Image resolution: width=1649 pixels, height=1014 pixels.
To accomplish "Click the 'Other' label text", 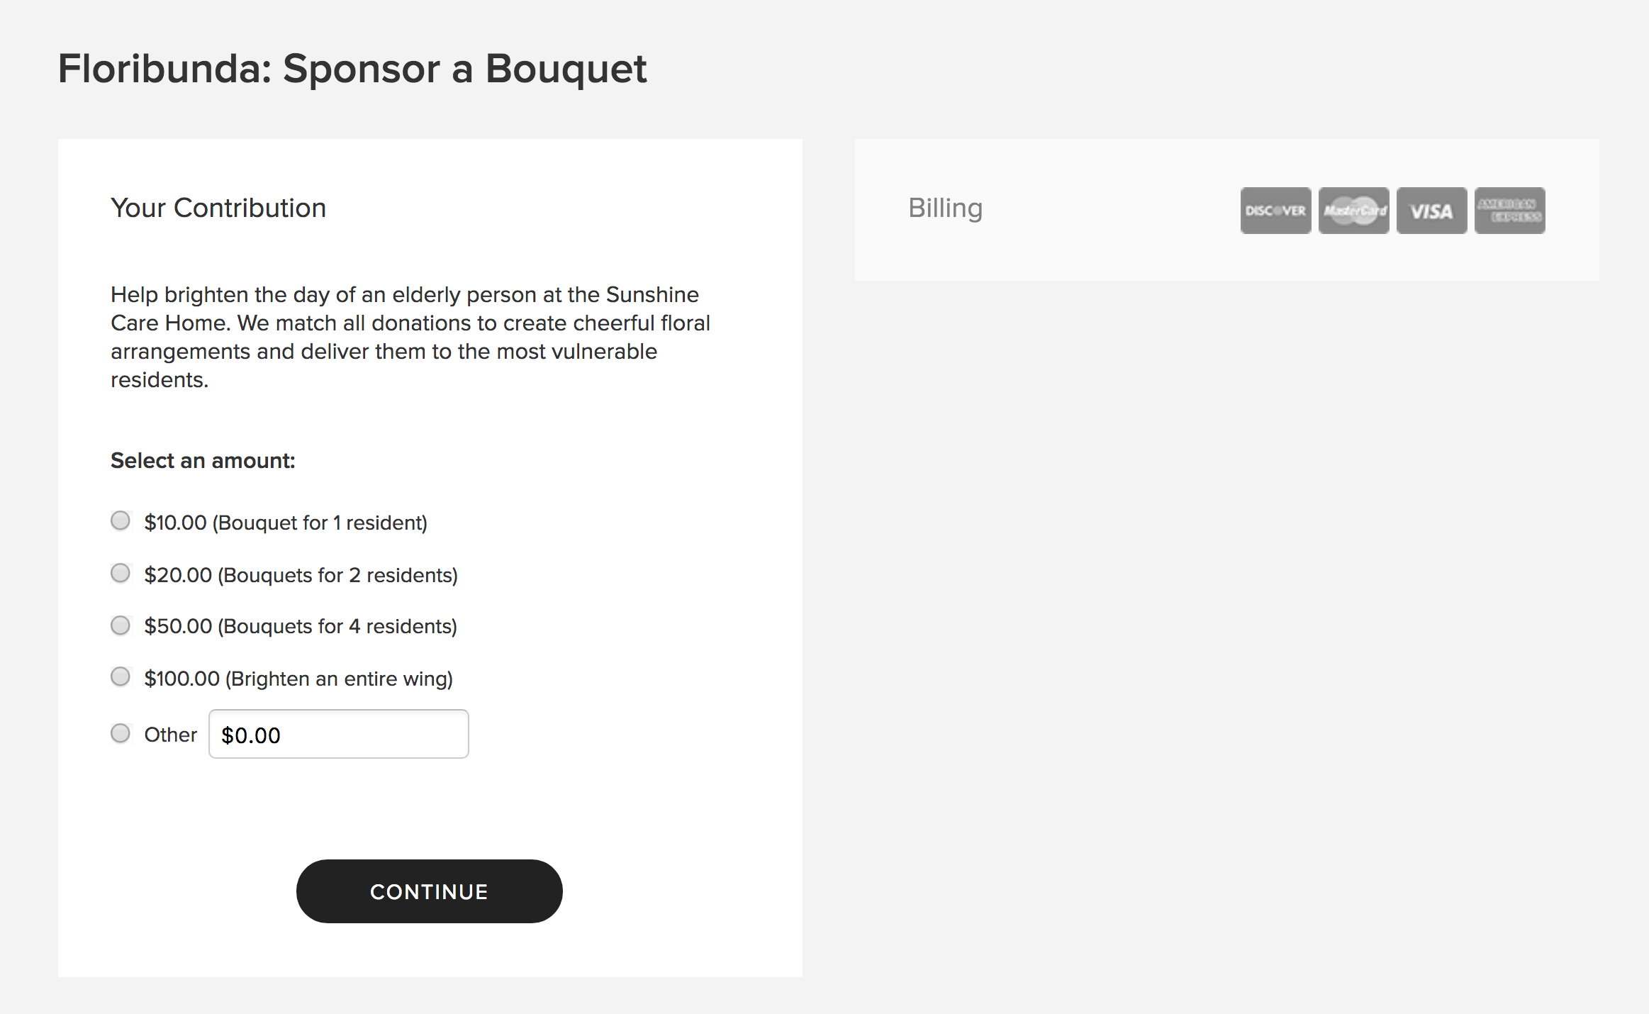I will point(171,735).
